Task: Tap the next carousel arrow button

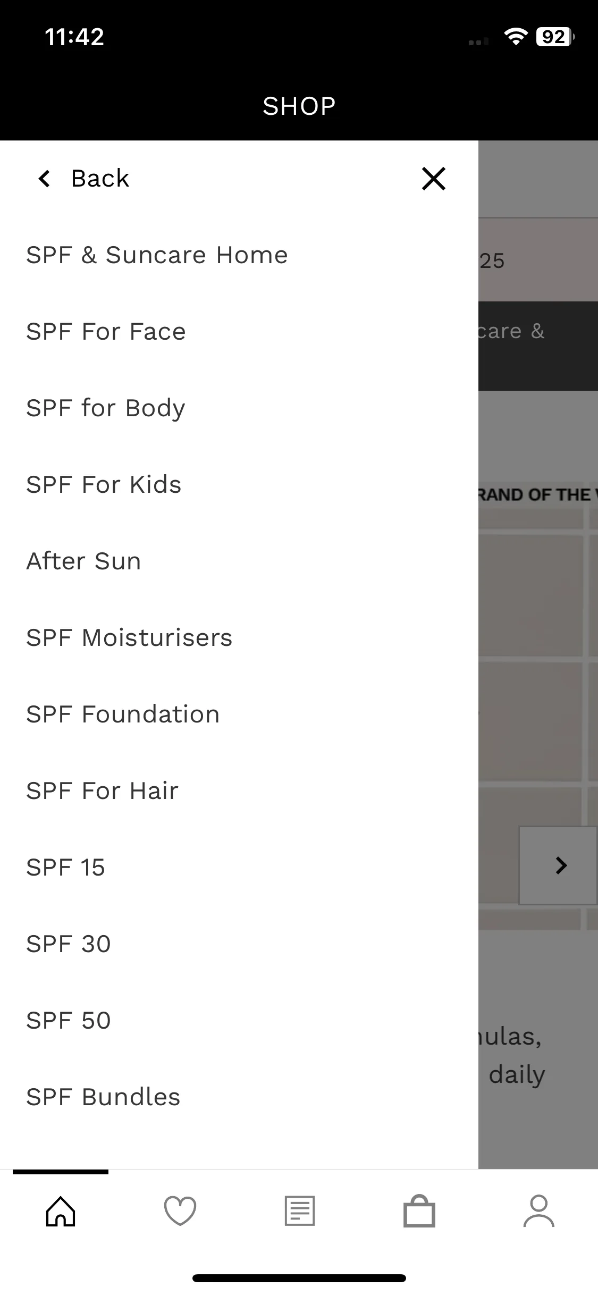Action: [x=559, y=865]
